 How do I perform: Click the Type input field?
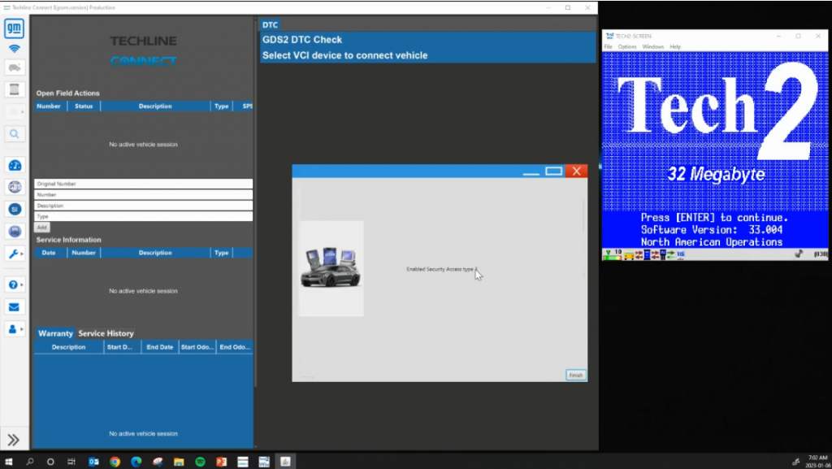pyautogui.click(x=143, y=216)
